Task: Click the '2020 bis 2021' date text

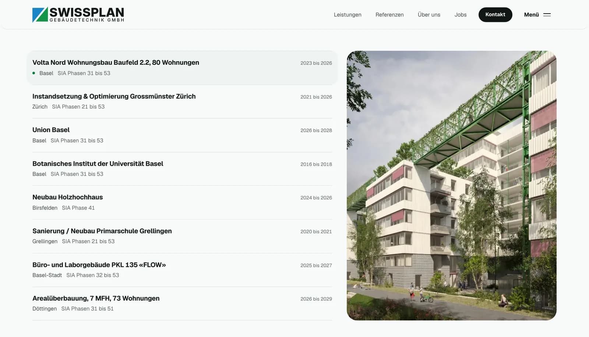Action: pos(316,232)
